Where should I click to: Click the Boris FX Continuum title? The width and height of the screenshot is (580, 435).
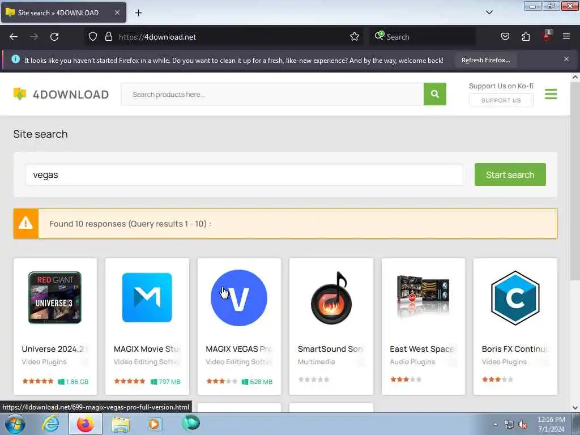click(514, 349)
